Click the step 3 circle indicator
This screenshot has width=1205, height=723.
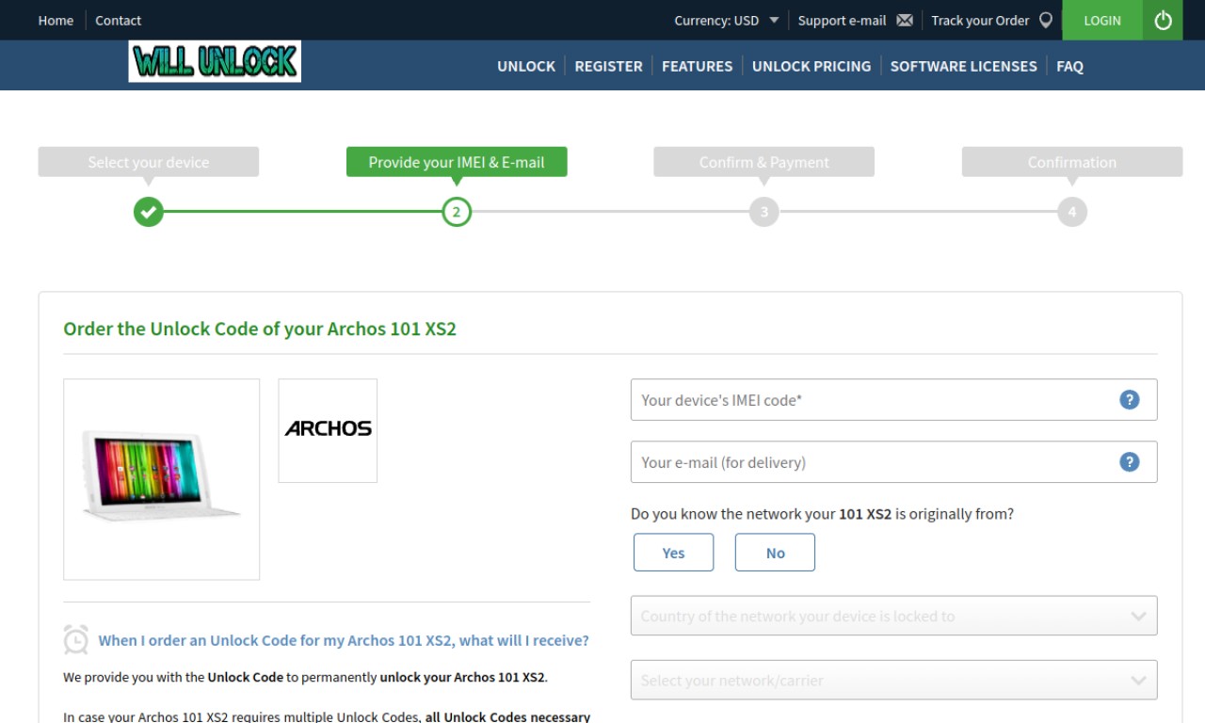pos(764,212)
